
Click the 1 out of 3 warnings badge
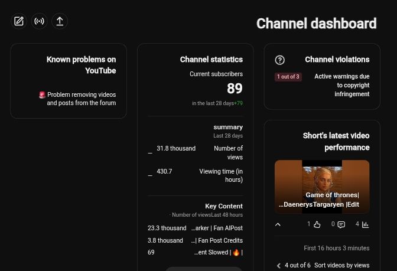(288, 77)
